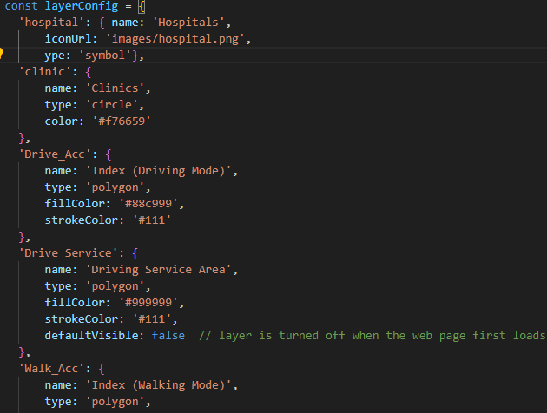Click the 'defaultVisible' property
The width and height of the screenshot is (547, 413).
[x=92, y=336]
